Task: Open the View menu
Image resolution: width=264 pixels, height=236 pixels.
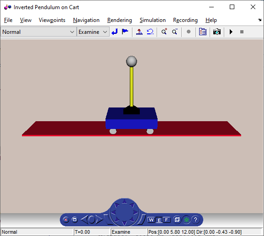Action: [x=26, y=20]
